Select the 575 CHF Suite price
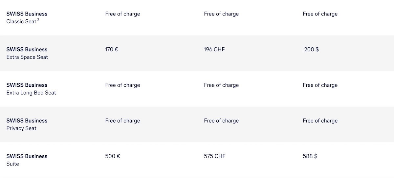The image size is (394, 178). 214,156
